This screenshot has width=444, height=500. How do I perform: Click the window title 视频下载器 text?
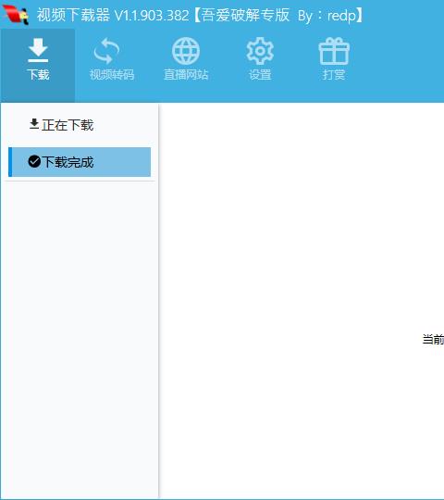[x=73, y=15]
